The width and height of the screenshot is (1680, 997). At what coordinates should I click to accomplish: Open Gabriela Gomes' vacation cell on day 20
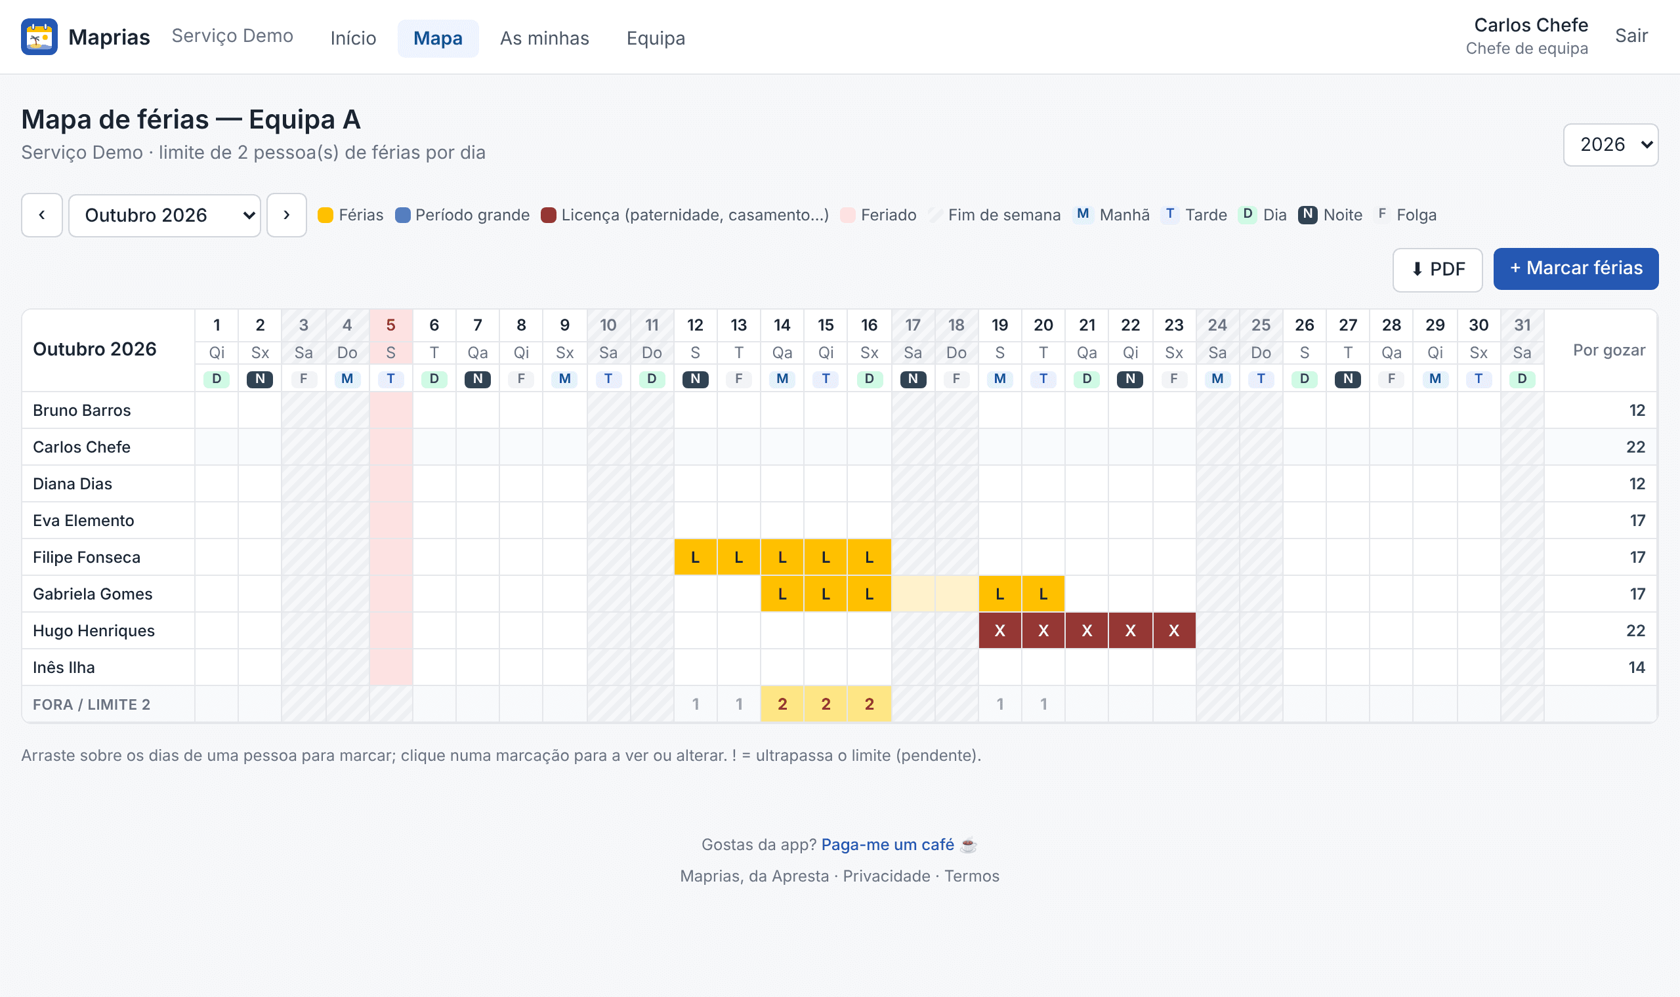tap(1043, 594)
